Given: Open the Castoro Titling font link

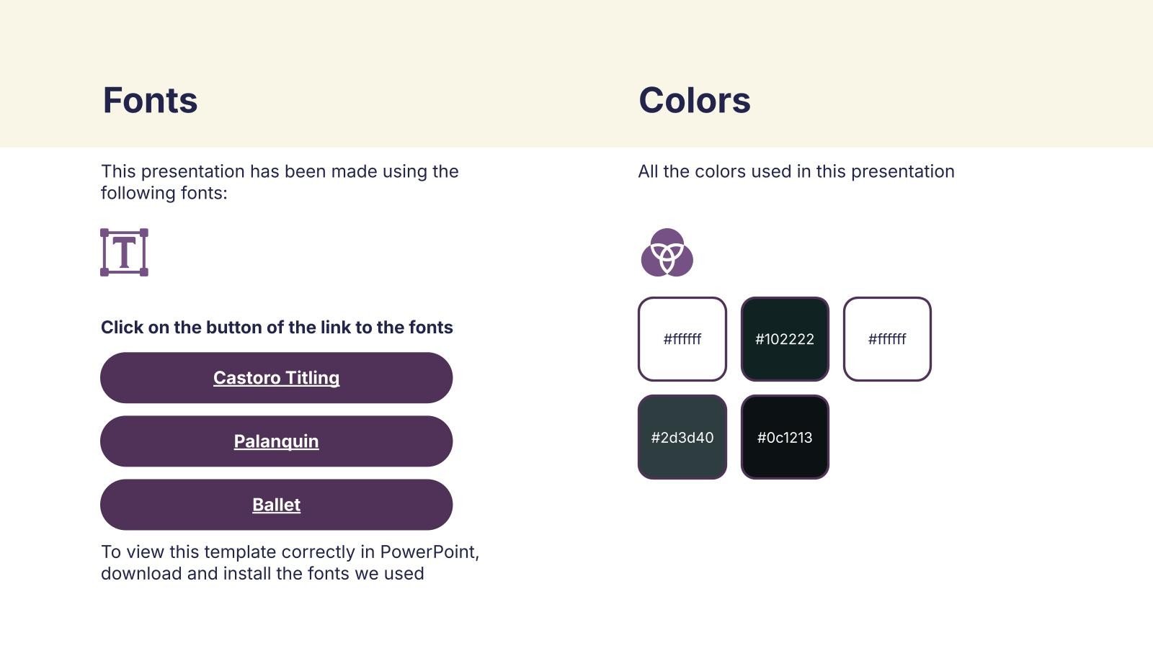Looking at the screenshot, I should (276, 377).
